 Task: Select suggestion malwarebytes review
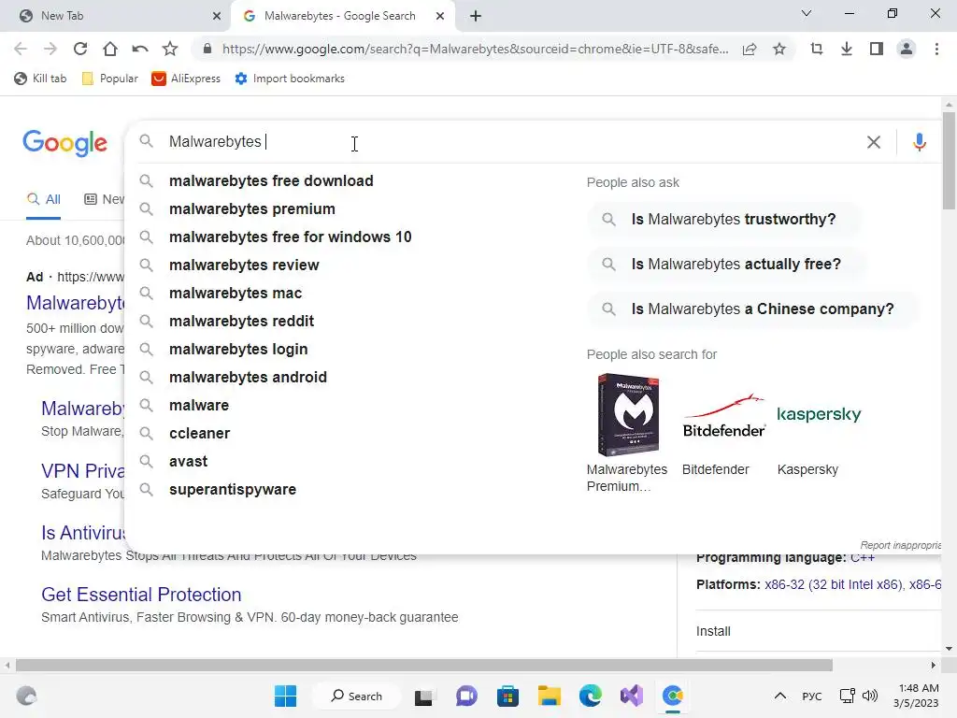click(x=244, y=265)
